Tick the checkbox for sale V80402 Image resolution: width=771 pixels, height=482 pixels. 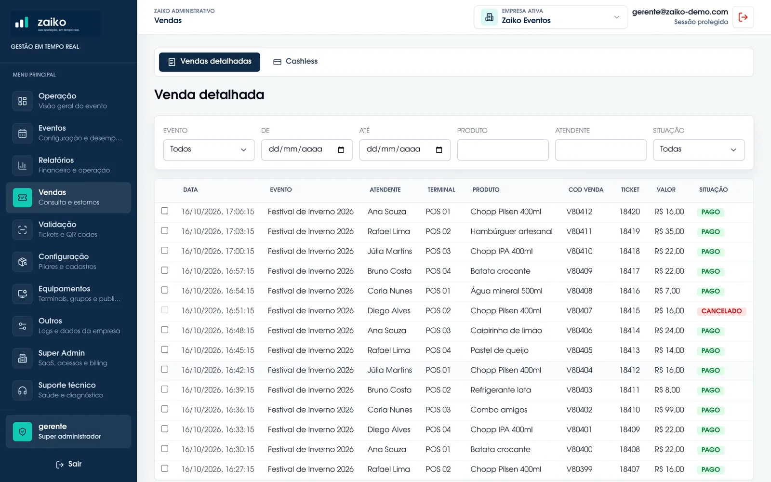coord(165,409)
